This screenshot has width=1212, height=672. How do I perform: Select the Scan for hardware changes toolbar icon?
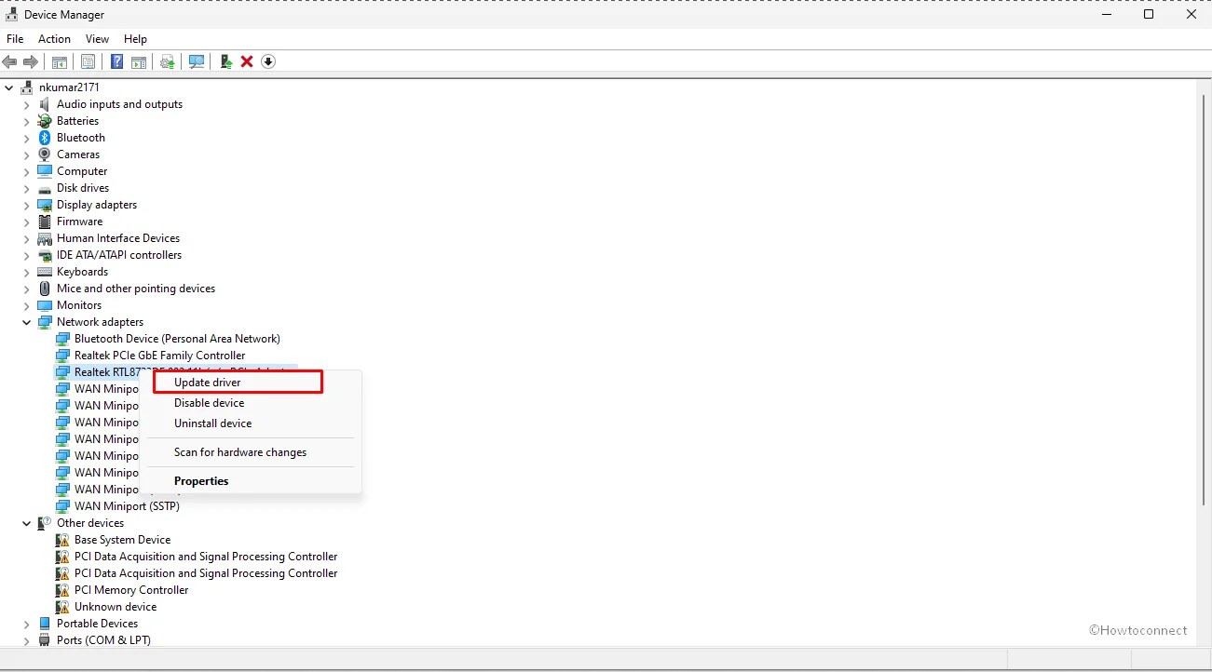coord(197,61)
